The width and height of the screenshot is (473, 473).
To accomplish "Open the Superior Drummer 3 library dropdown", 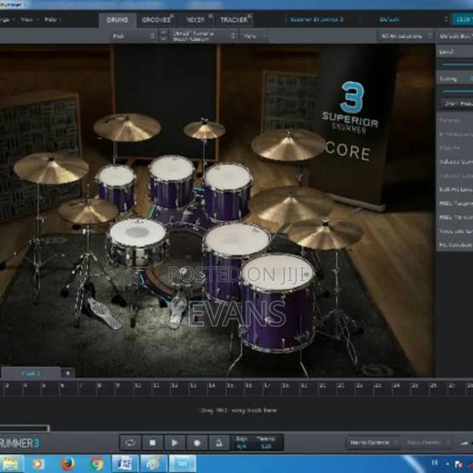I will click(324, 20).
